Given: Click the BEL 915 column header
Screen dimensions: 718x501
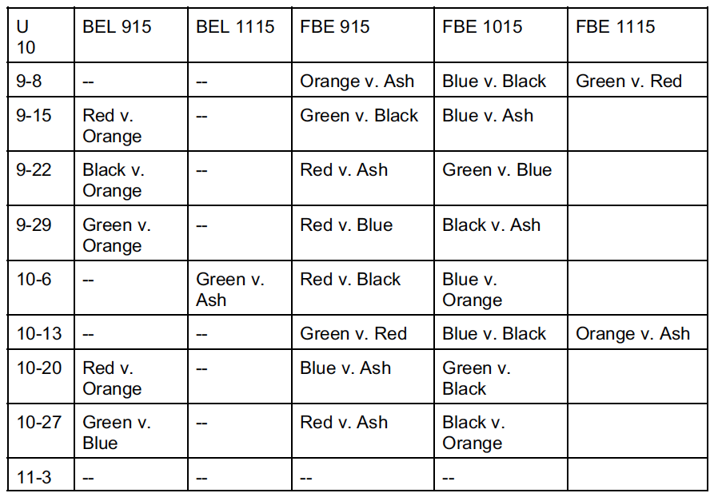Looking at the screenshot, I should [x=117, y=27].
